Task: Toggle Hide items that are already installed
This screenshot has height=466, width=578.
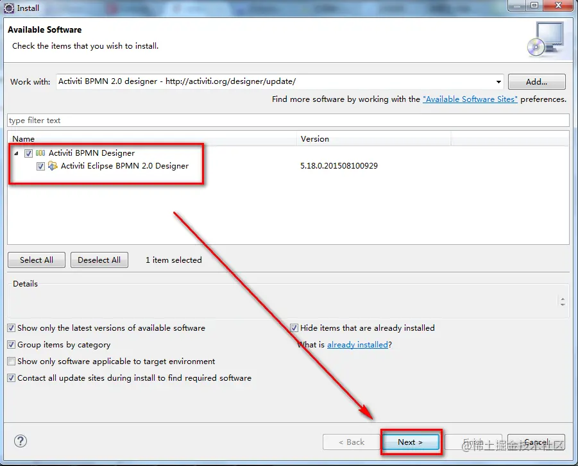Action: click(294, 328)
